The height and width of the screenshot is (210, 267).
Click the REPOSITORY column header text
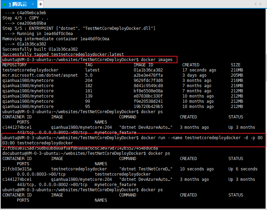[15, 65]
